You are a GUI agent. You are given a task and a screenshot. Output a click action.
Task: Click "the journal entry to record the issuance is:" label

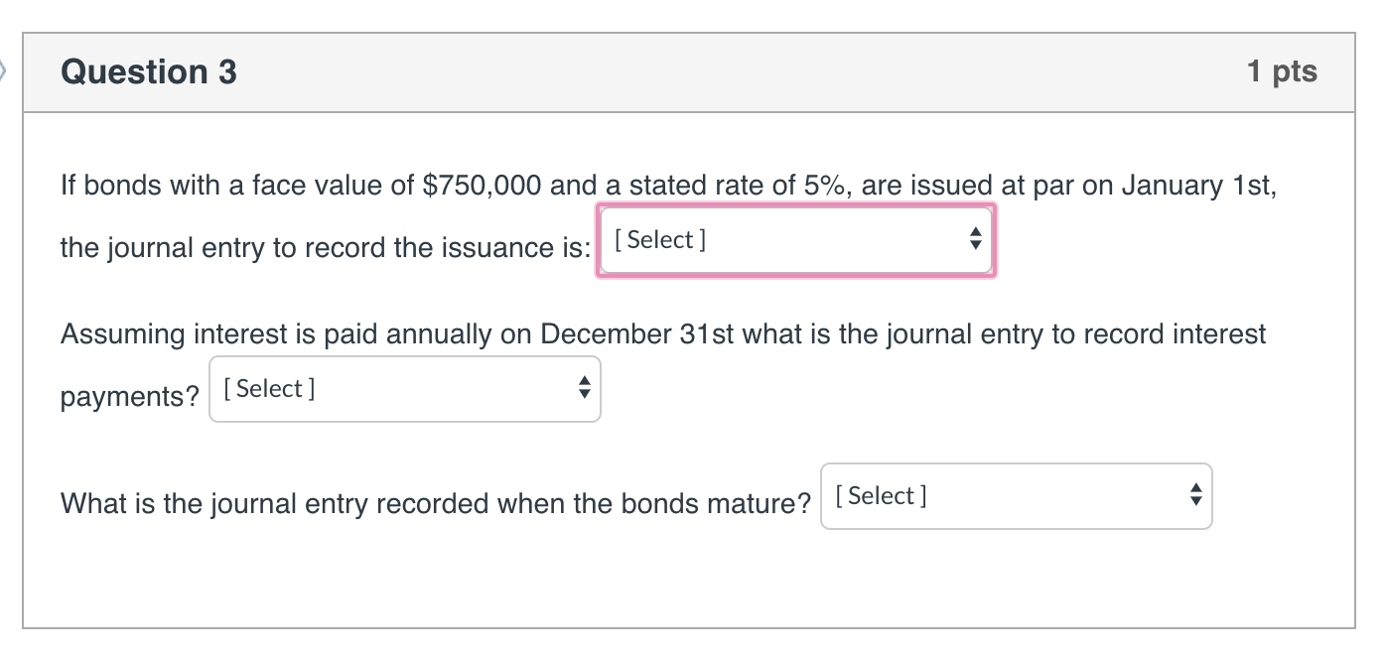[x=325, y=248]
